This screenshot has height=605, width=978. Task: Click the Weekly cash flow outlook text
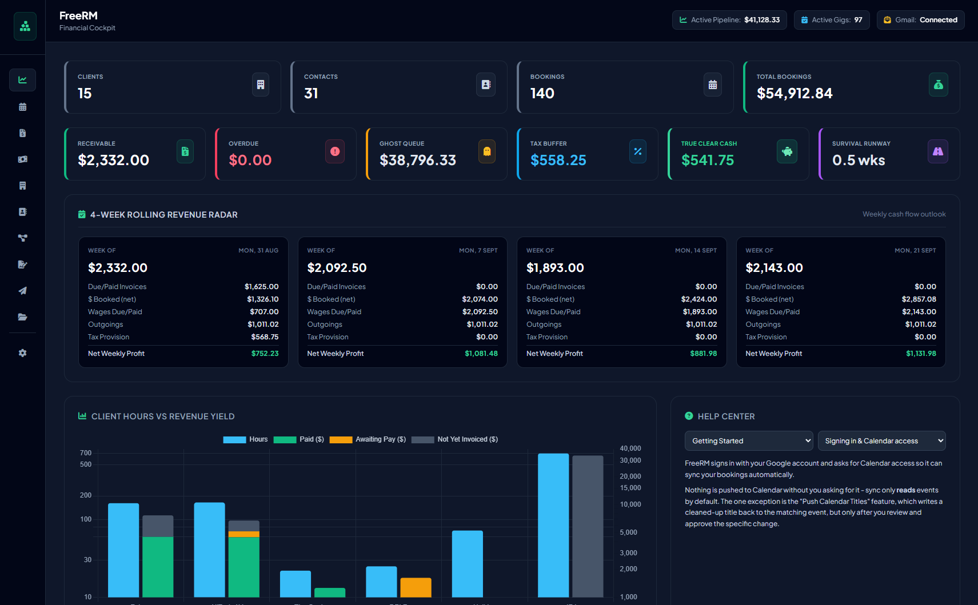click(x=904, y=214)
